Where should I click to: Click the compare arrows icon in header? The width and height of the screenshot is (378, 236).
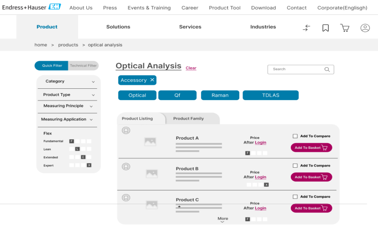[306, 28]
